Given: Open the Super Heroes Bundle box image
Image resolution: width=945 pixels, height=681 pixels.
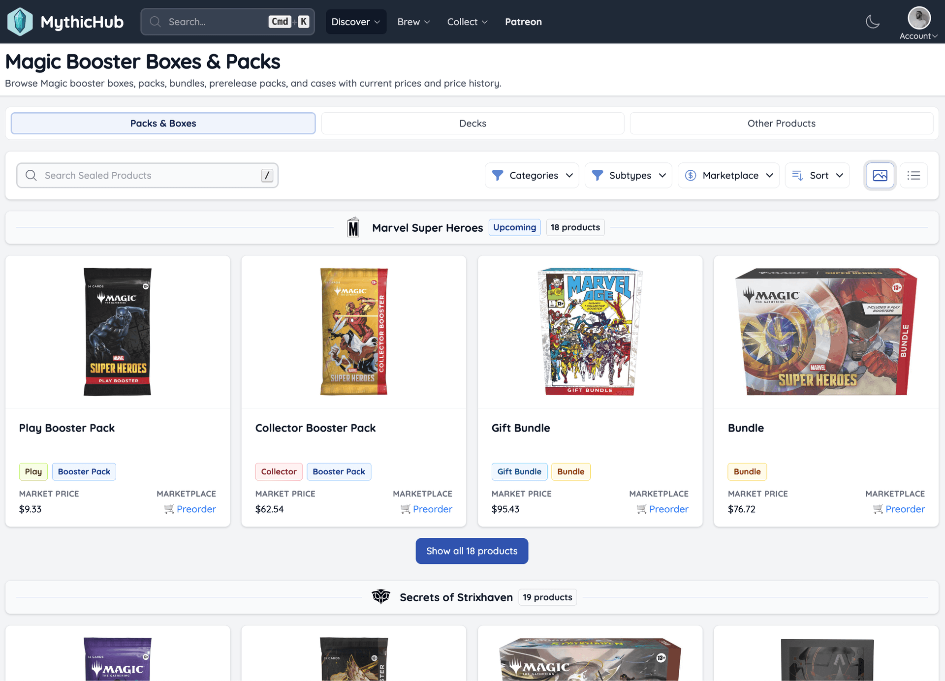Looking at the screenshot, I should (826, 332).
